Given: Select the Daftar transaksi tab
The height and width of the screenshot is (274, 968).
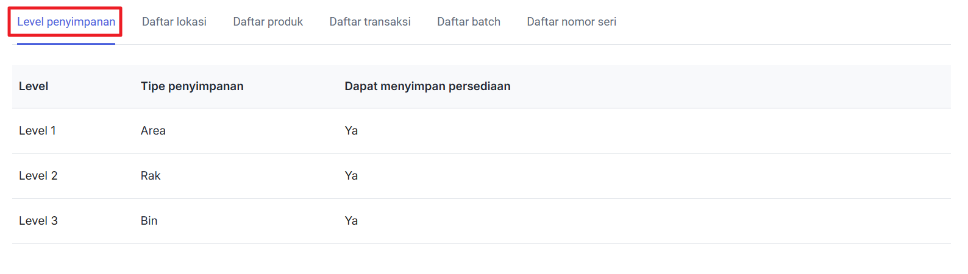Looking at the screenshot, I should [370, 22].
